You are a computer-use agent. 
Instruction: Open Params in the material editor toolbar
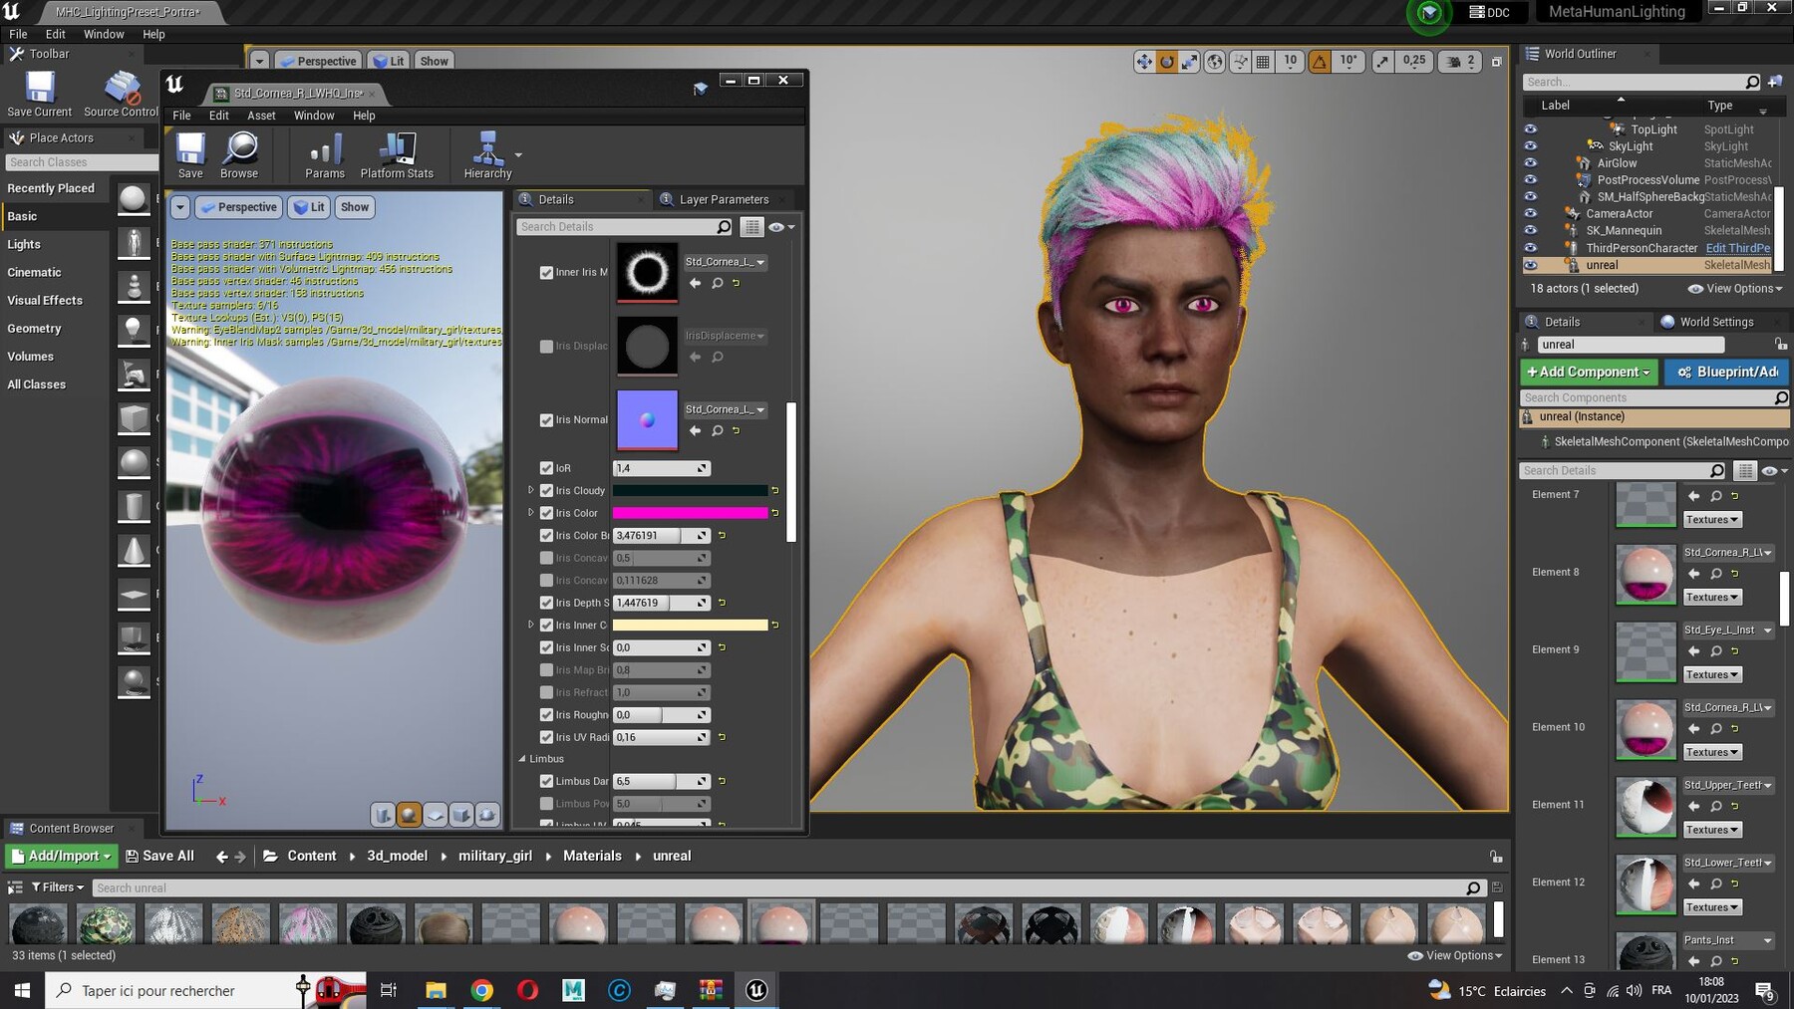pos(325,154)
